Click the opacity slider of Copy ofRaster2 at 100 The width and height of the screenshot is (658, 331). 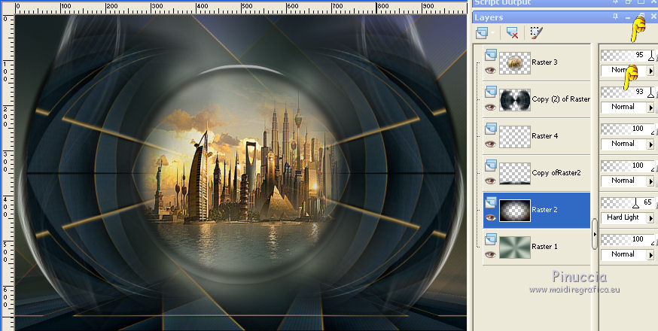627,166
